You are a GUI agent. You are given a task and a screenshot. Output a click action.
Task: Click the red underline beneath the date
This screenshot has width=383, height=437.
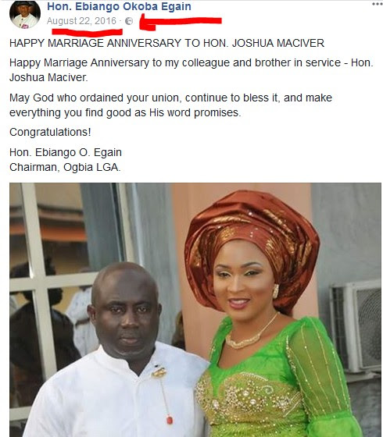[x=87, y=32]
